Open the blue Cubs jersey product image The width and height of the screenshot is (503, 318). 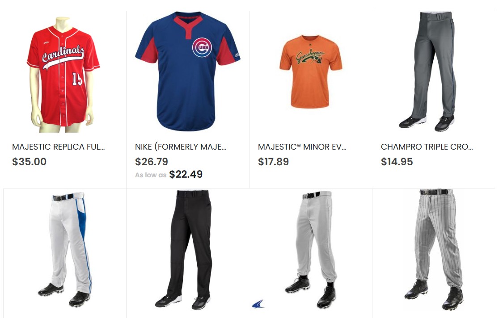(188, 71)
